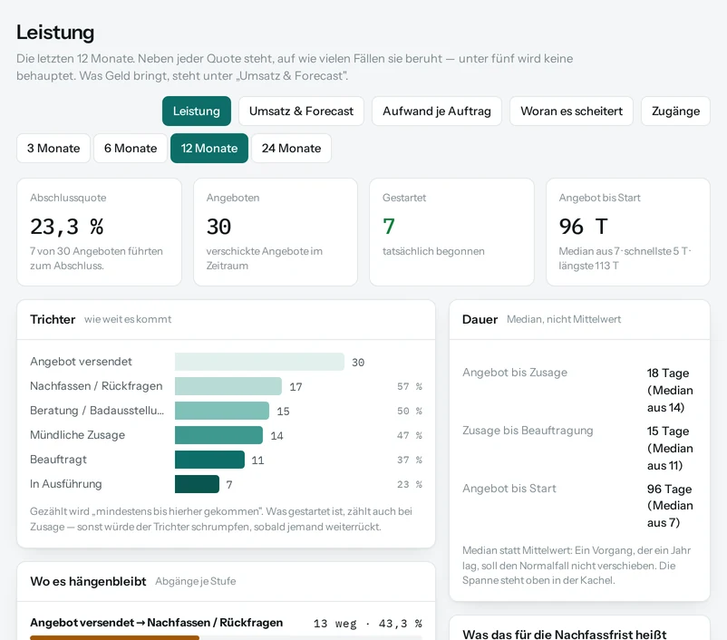The height and width of the screenshot is (640, 727).
Task: Set period to 6 Monate
Action: click(x=131, y=149)
